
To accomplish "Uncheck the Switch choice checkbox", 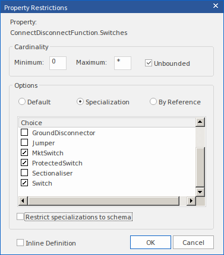I will [24, 183].
